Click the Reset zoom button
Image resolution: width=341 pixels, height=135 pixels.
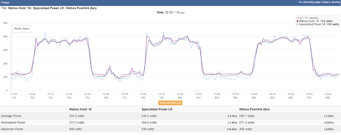point(22,28)
